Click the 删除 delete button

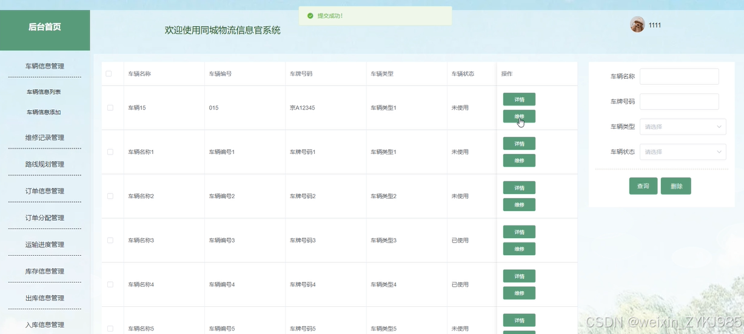point(676,186)
